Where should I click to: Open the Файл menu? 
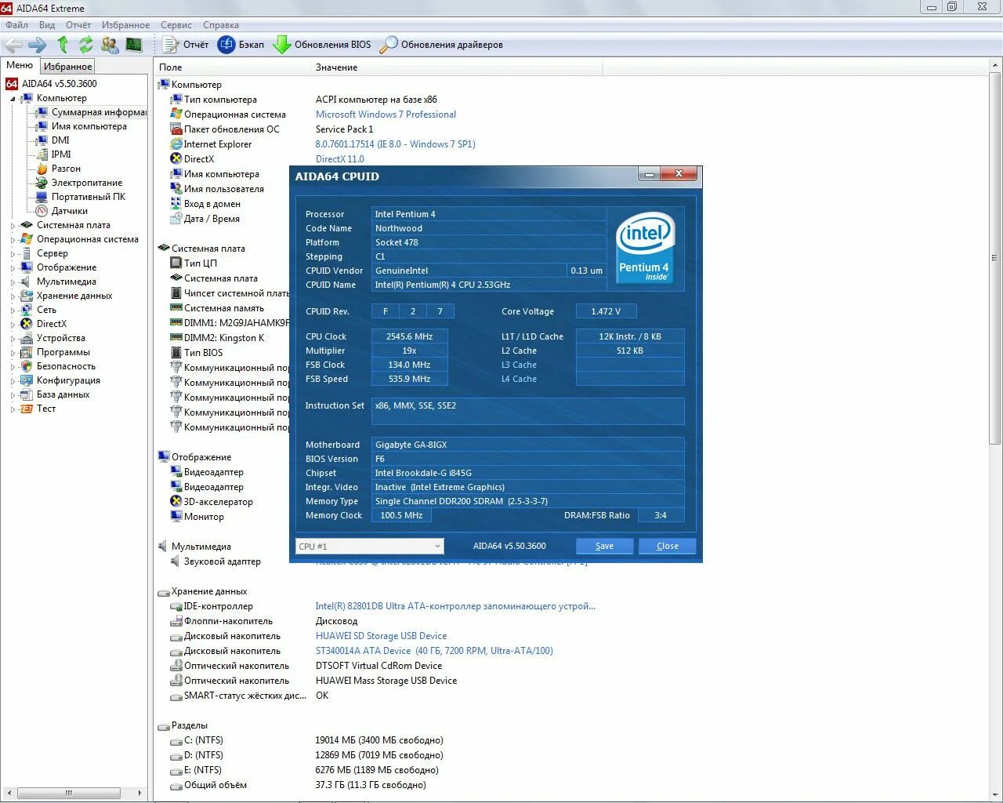[x=16, y=25]
